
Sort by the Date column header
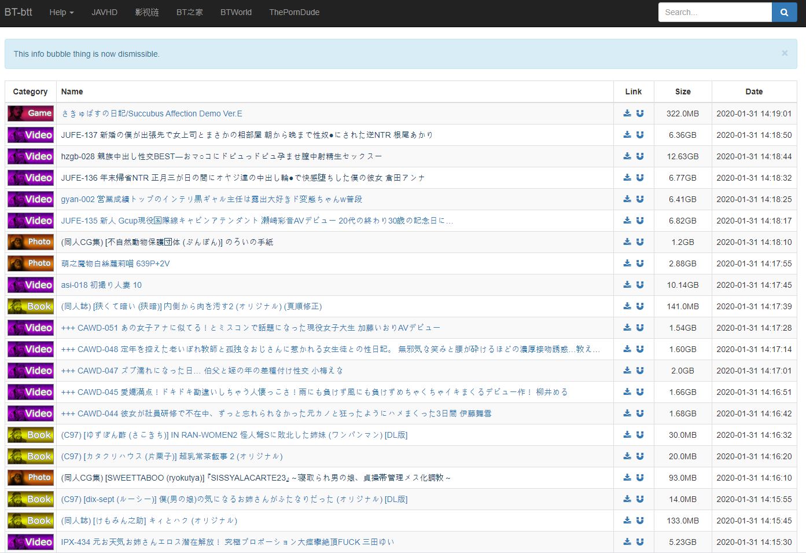coord(754,91)
